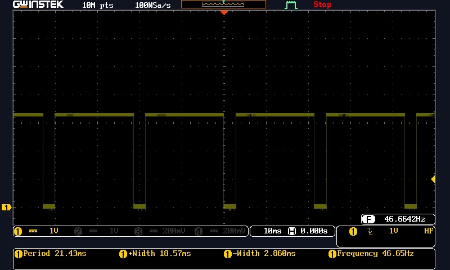The width and height of the screenshot is (450, 270).
Task: Select the greyed channel 4 indicator
Action: 199,231
